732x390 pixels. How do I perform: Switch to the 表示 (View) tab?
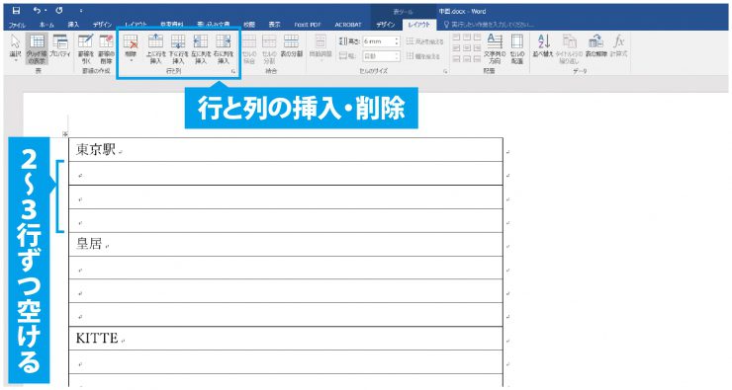tap(274, 25)
